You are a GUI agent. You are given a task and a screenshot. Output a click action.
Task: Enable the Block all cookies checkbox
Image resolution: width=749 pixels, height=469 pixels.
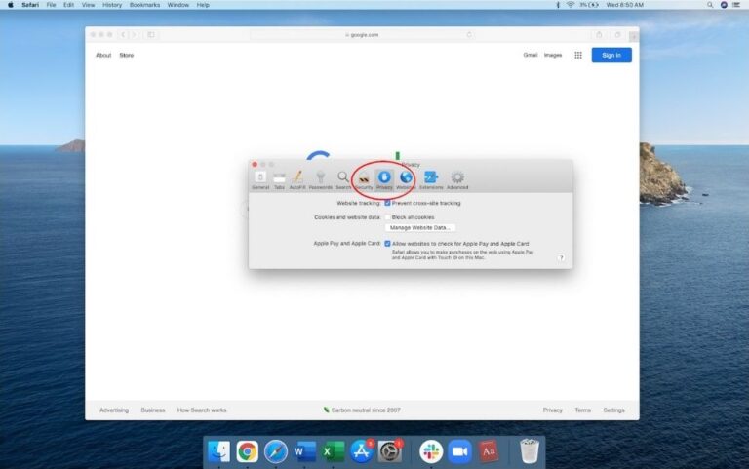(387, 217)
